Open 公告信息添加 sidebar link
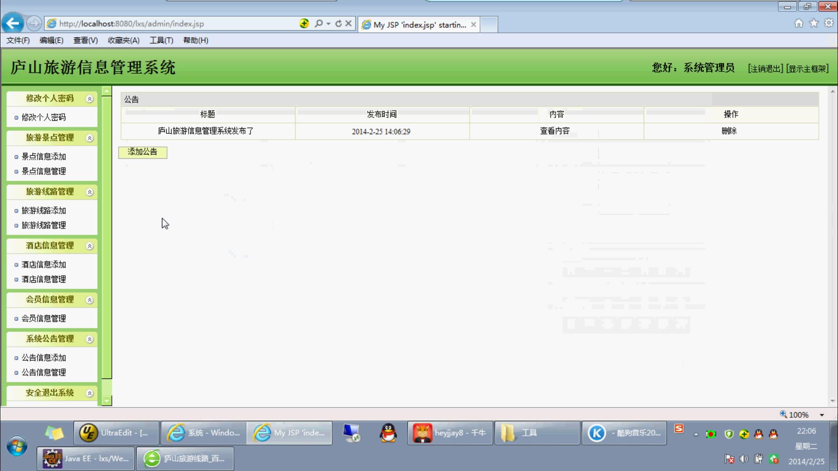838x471 pixels. (x=44, y=358)
